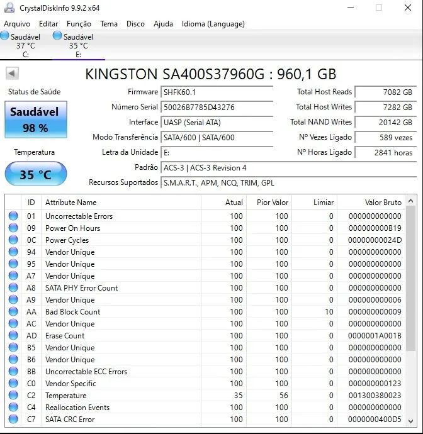Click status orb of Vendor Specific C0 row
This screenshot has height=434, width=423.
coord(13,383)
